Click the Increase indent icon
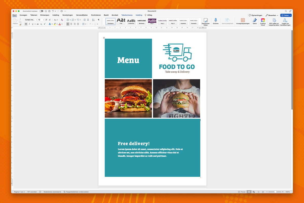304x203 pixels. [x=88, y=20]
